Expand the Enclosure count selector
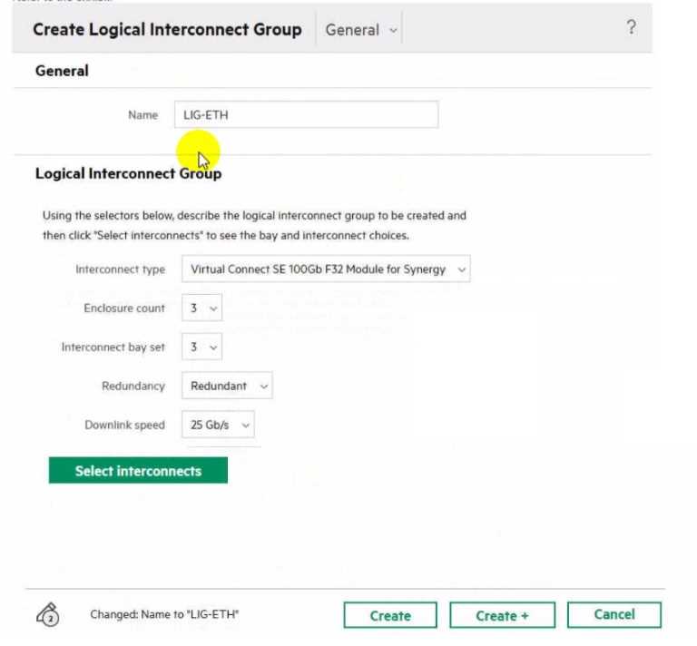 (x=201, y=308)
